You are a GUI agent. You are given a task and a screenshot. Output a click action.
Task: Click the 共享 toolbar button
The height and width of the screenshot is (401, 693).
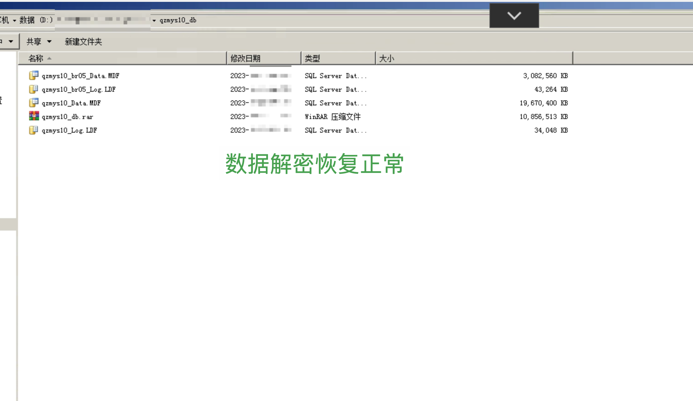34,42
